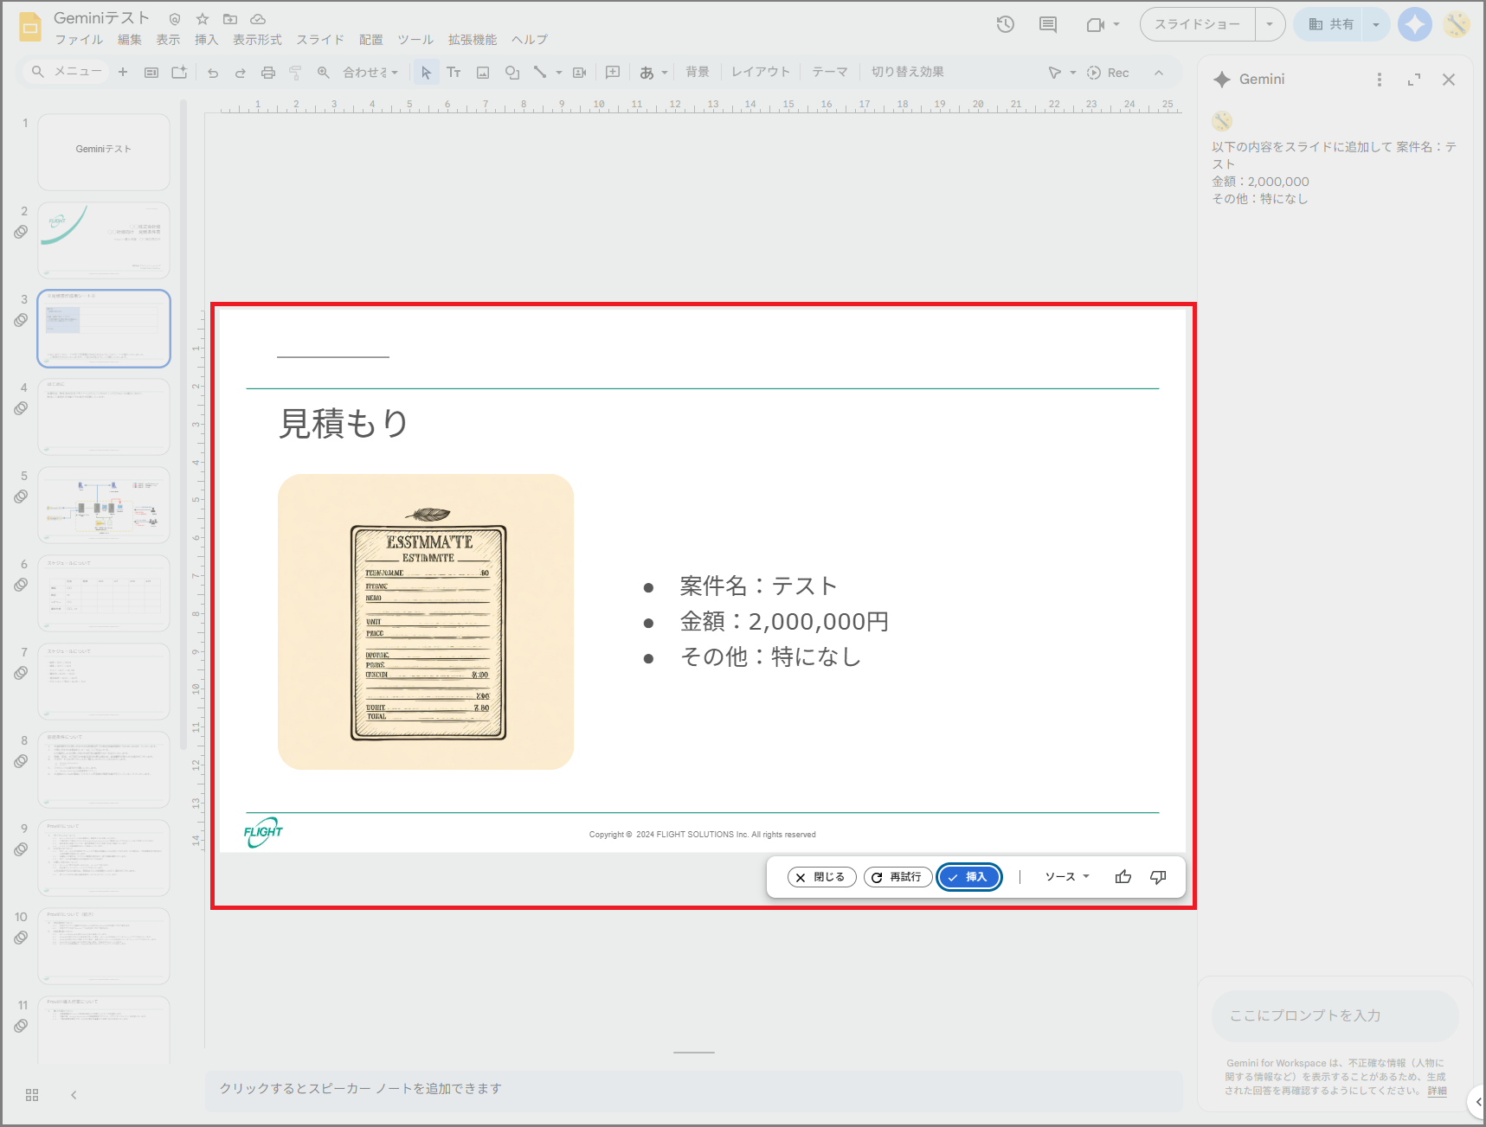The width and height of the screenshot is (1486, 1127).
Task: Click the thumbs down feedback icon
Action: point(1158,877)
